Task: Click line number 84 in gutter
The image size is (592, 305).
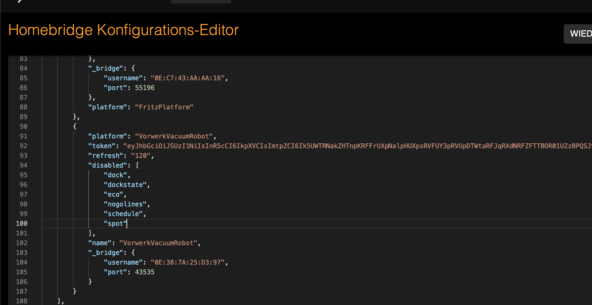Action: coord(23,68)
